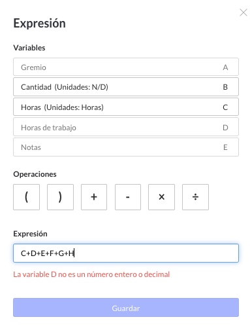Image resolution: width=250 pixels, height=332 pixels.
Task: Click the Guardar button
Action: pyautogui.click(x=126, y=308)
